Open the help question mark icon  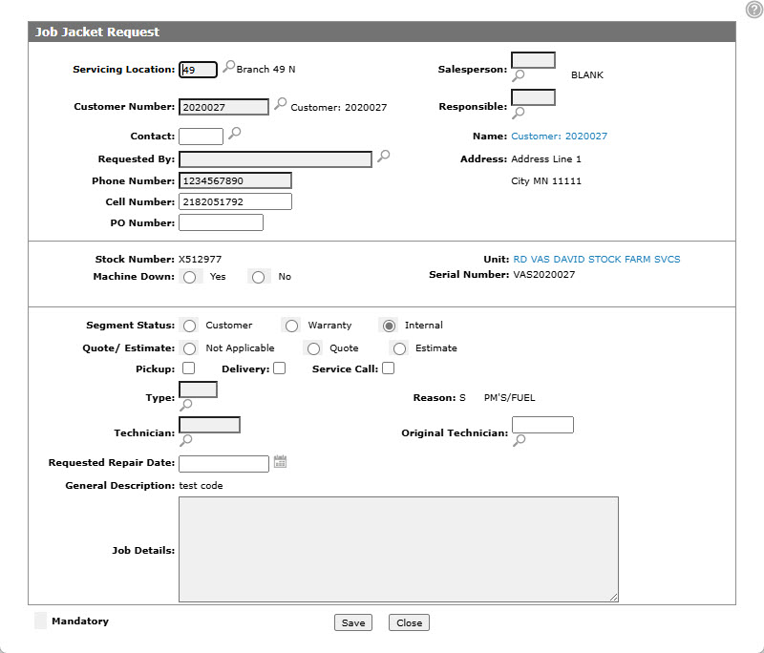pyautogui.click(x=754, y=10)
